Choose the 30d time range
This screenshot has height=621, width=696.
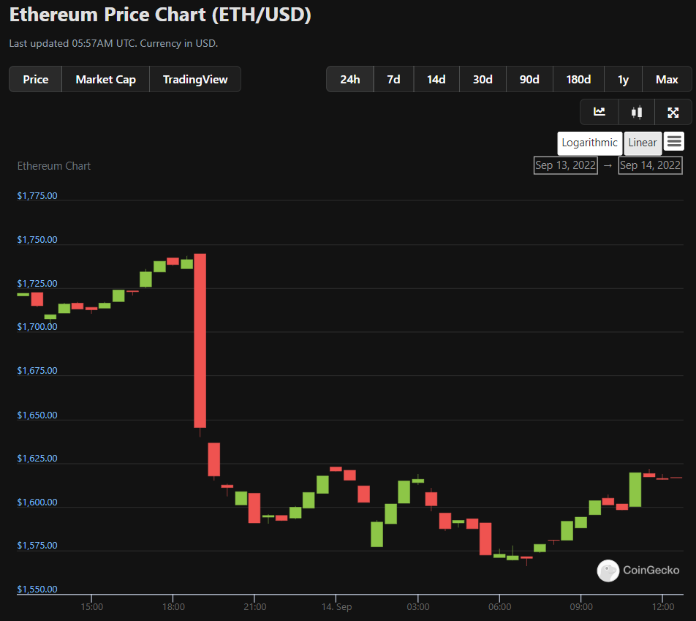483,80
